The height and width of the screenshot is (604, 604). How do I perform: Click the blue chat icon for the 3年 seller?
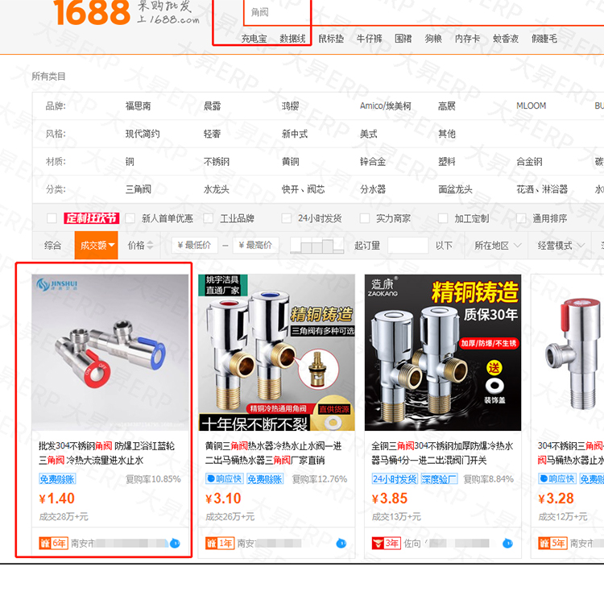[507, 544]
